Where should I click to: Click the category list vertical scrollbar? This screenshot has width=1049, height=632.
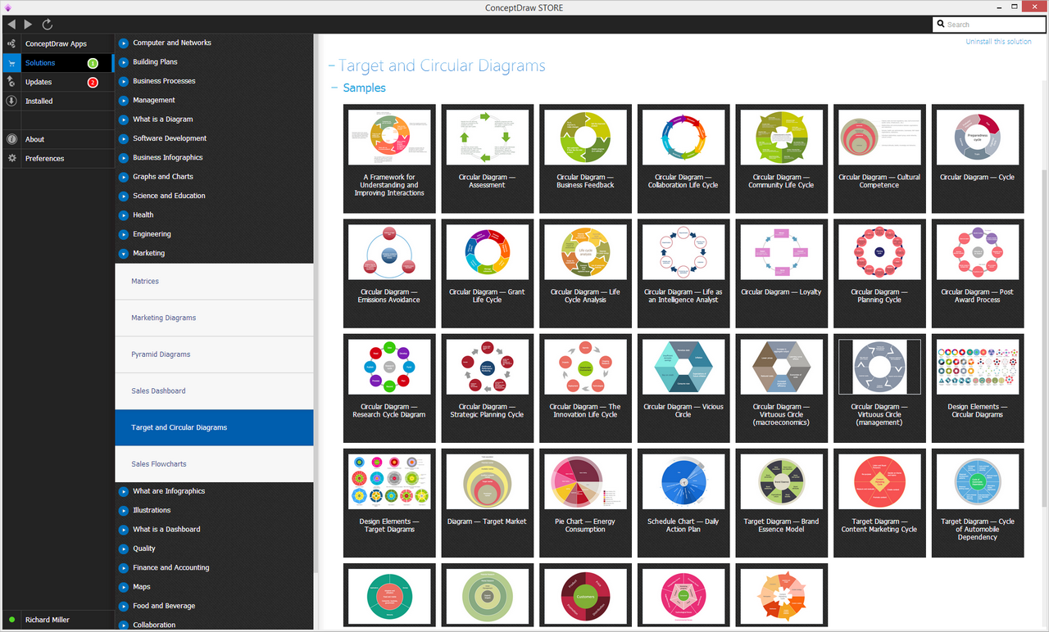click(x=316, y=303)
